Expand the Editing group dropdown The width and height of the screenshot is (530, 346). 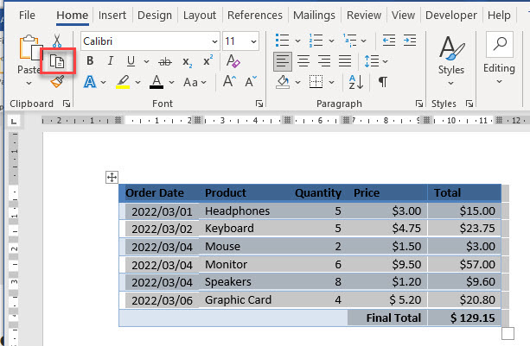[499, 82]
